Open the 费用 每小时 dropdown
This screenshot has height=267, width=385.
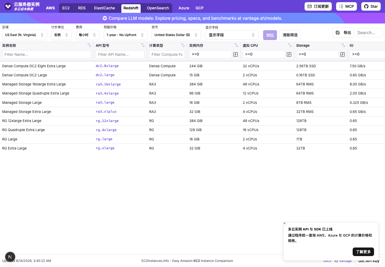tap(88, 35)
